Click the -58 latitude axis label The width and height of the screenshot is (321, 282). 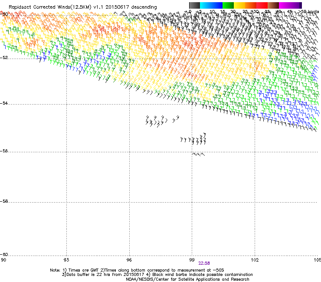click(4, 201)
